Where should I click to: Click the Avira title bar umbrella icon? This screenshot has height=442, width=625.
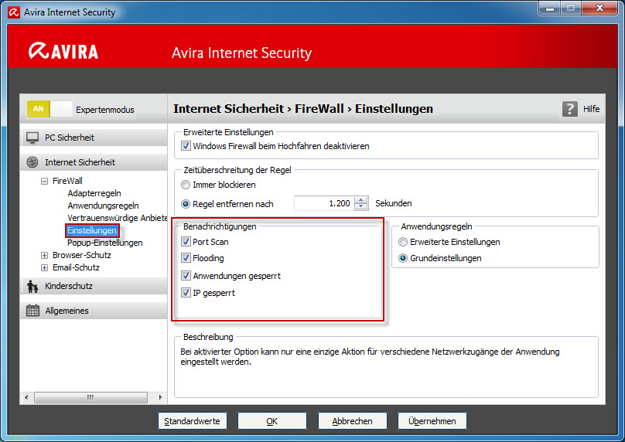point(14,12)
